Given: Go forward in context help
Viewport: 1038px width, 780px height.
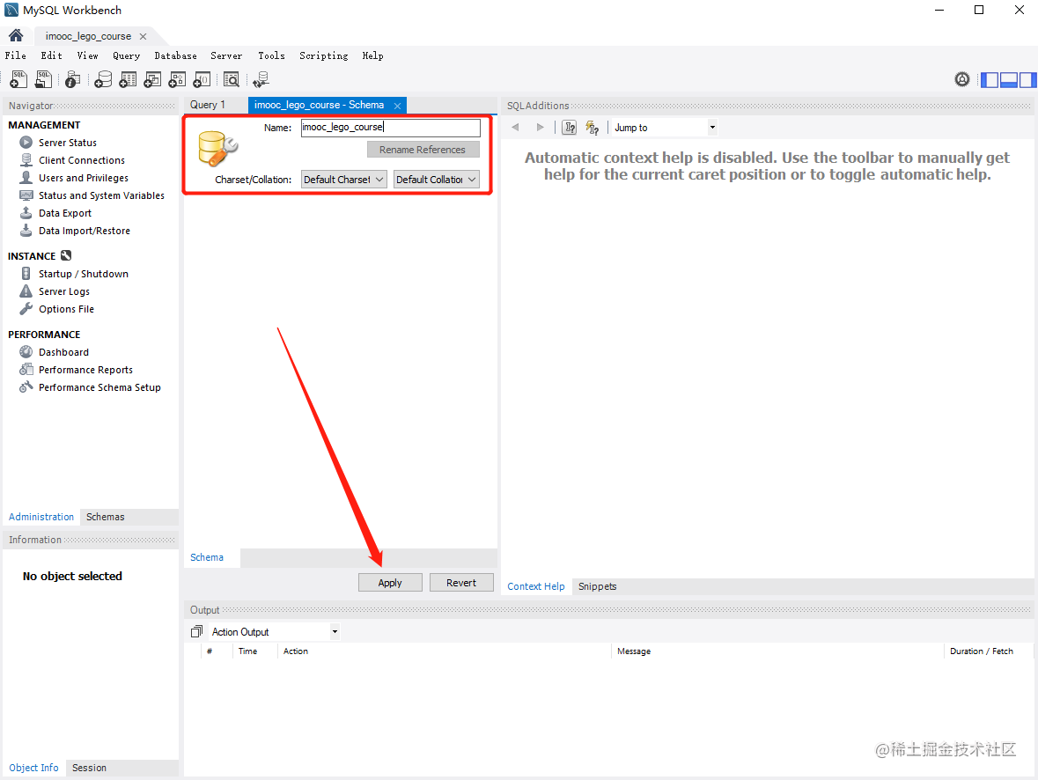Looking at the screenshot, I should (x=541, y=127).
